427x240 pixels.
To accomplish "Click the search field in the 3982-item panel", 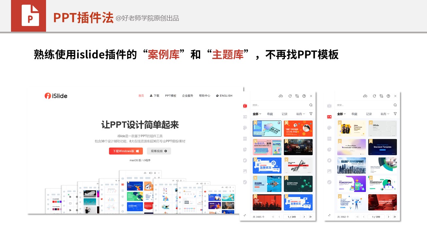I will pos(367,105).
